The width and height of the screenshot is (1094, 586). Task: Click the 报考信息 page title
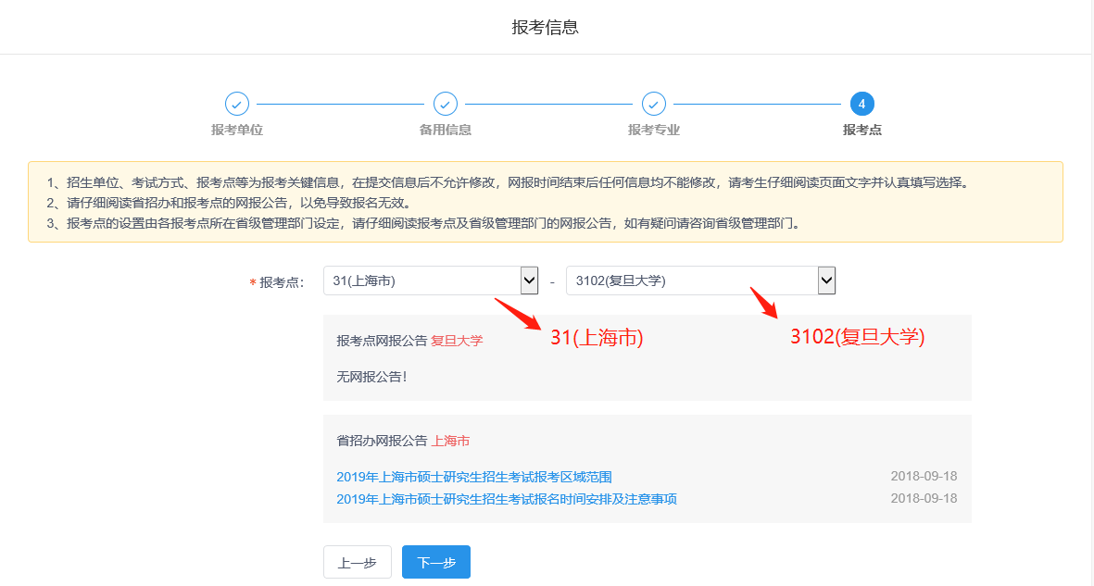click(x=546, y=27)
